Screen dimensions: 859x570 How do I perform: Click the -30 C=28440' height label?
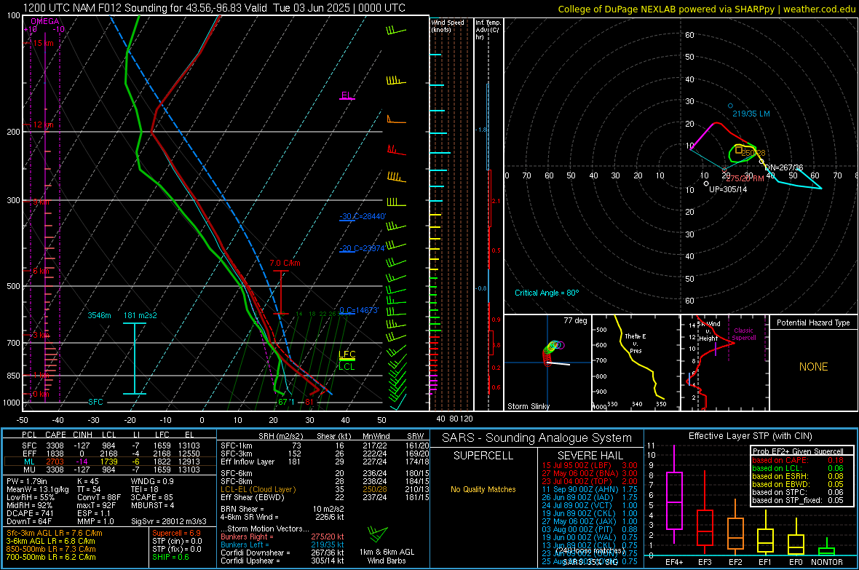tap(363, 216)
